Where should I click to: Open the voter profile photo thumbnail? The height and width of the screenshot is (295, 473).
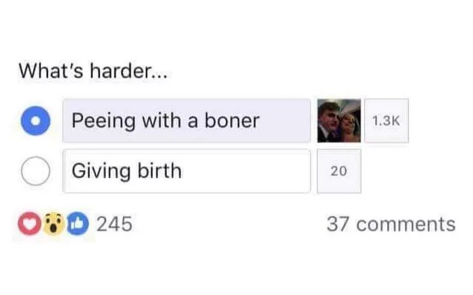(x=338, y=121)
